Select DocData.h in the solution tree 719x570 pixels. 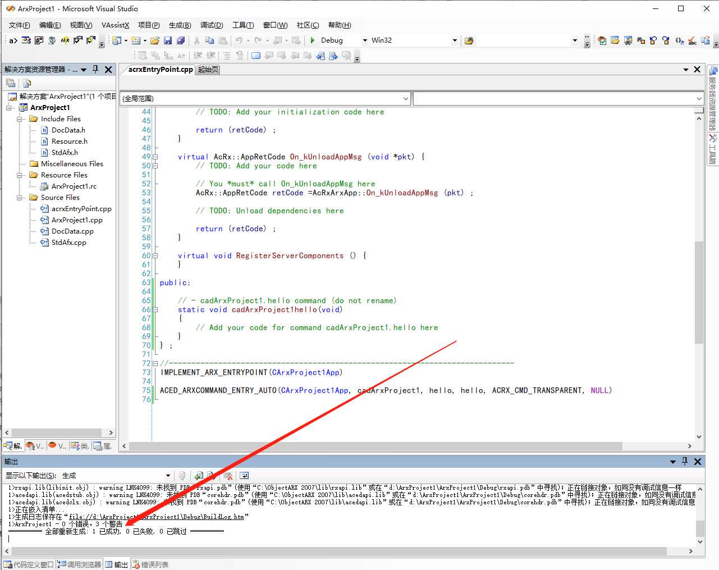tap(68, 130)
